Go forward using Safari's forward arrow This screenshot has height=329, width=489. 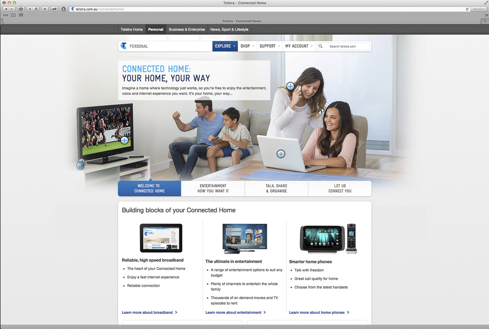12,9
